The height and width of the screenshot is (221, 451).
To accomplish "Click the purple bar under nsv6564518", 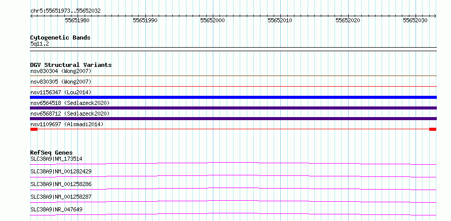I will [x=233, y=108].
